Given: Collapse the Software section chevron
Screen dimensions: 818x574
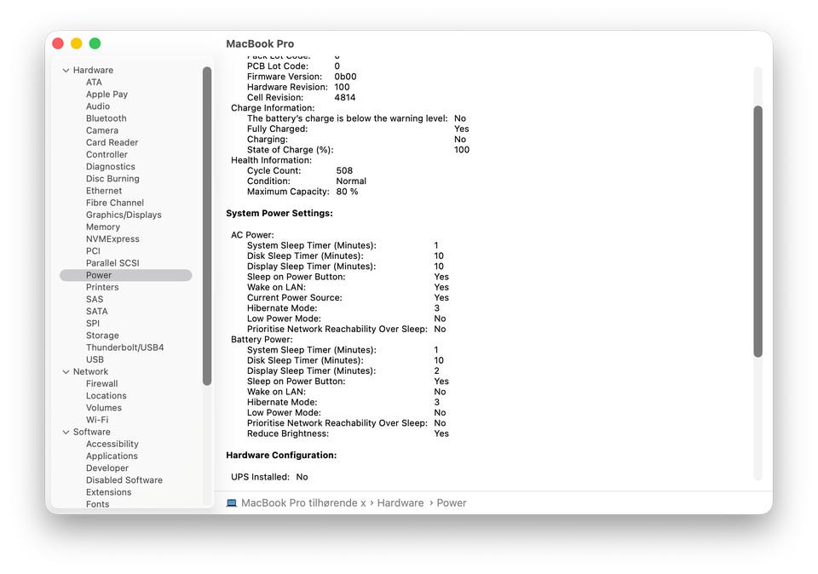Looking at the screenshot, I should [x=66, y=432].
